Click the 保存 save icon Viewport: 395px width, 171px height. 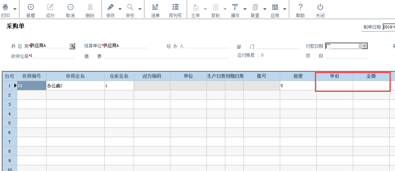pos(110,7)
